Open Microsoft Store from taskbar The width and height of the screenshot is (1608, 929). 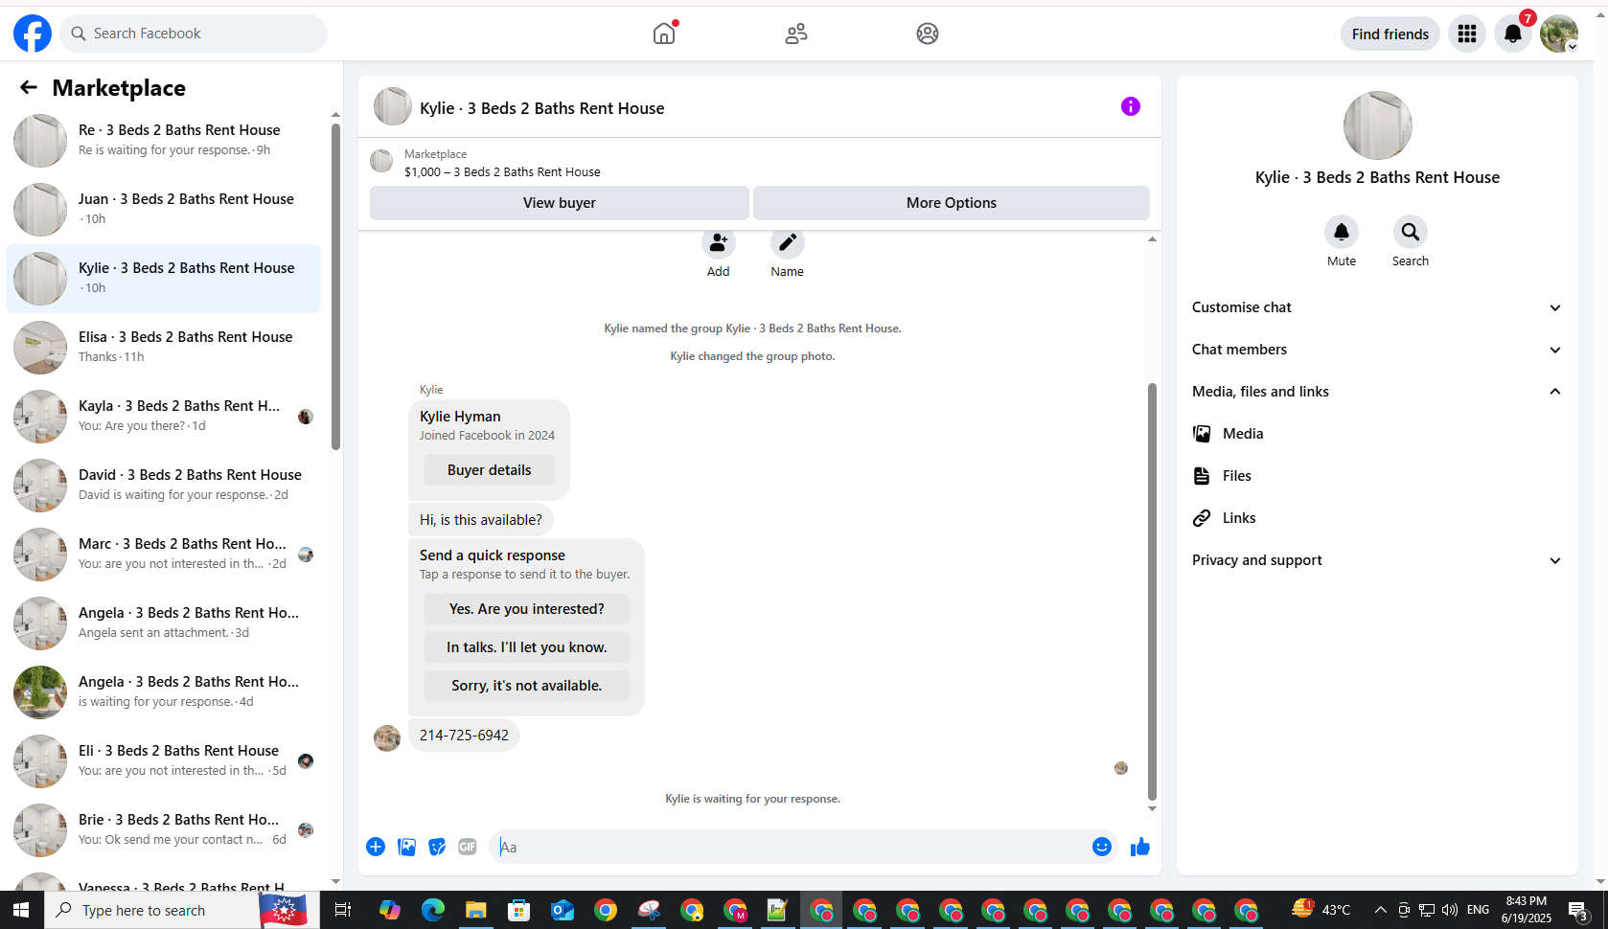pyautogui.click(x=519, y=910)
